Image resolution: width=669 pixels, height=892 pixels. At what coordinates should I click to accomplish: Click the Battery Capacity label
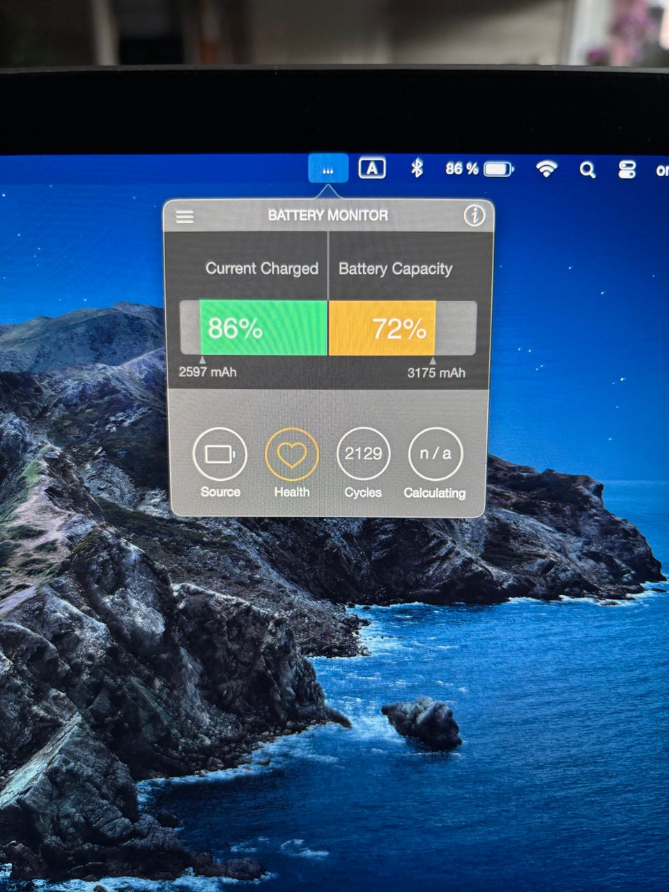point(395,269)
